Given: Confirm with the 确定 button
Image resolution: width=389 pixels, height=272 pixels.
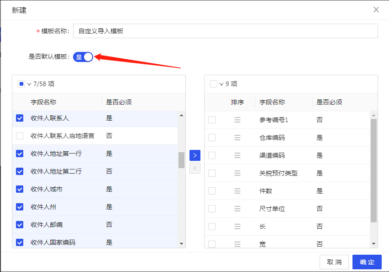Looking at the screenshot, I should pos(367,262).
